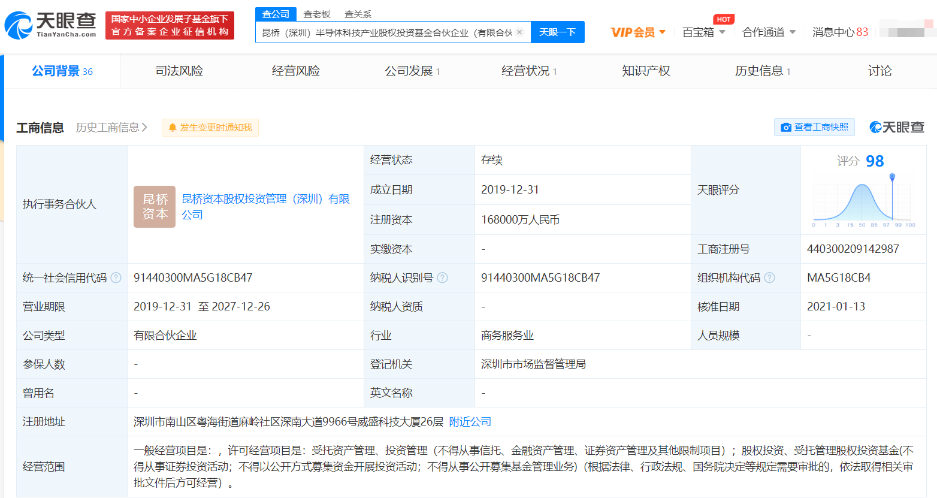Click the 天眼一下 search button
Screen dimensions: 937x498
tap(557, 32)
